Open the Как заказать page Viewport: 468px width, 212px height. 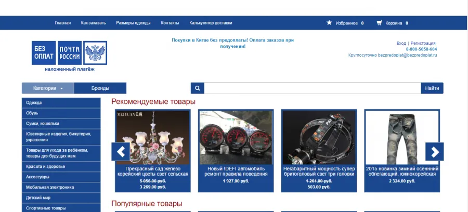[94, 23]
